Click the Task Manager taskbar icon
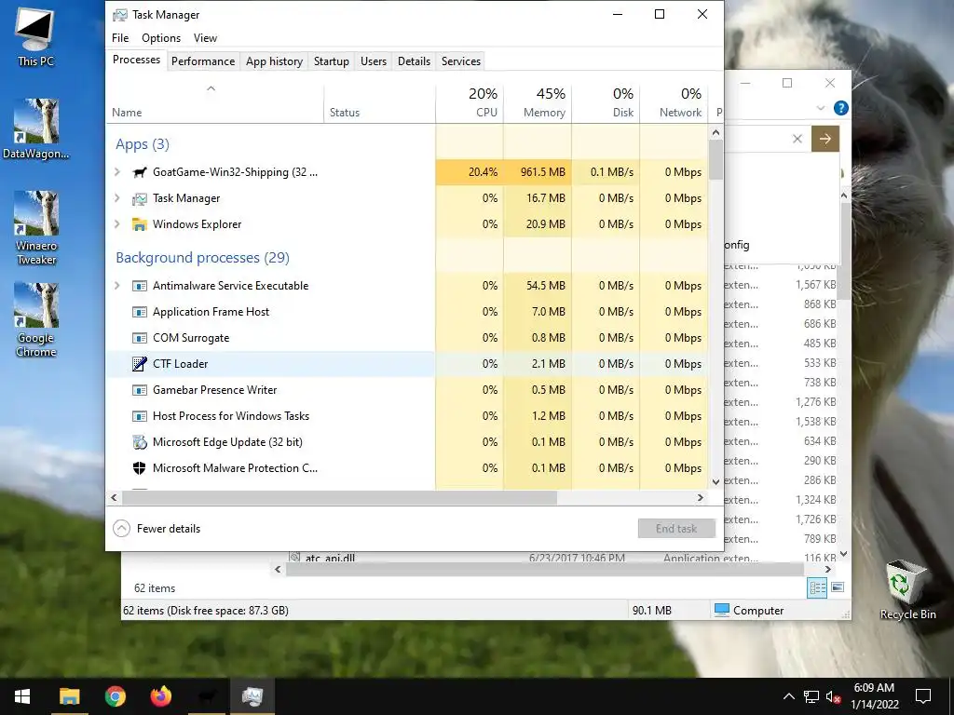Image resolution: width=954 pixels, height=715 pixels. point(252,696)
